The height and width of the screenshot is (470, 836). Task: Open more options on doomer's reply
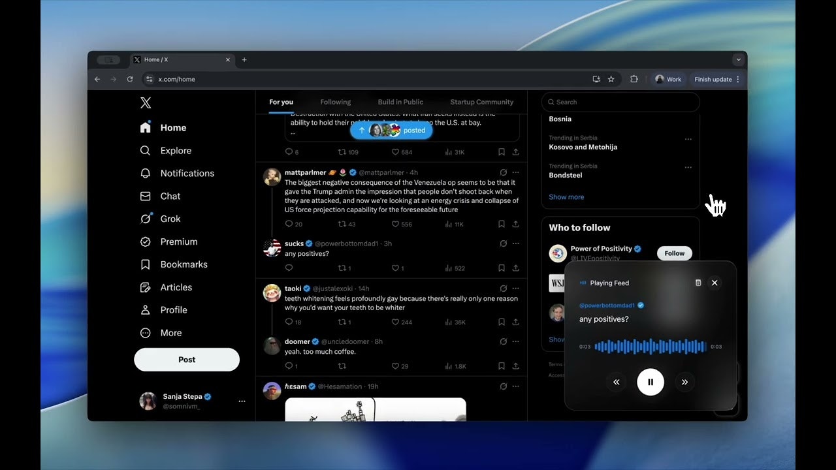click(x=516, y=341)
